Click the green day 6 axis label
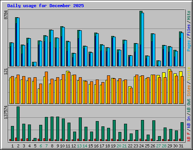Viewport: 193px width, 150px height. [41, 146]
